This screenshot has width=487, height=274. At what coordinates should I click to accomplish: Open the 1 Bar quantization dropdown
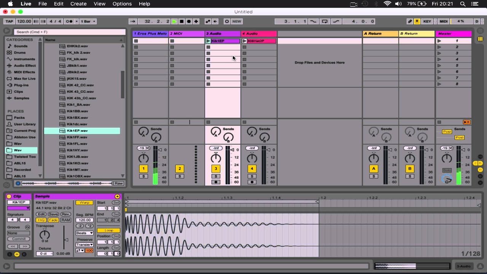pyautogui.click(x=88, y=21)
